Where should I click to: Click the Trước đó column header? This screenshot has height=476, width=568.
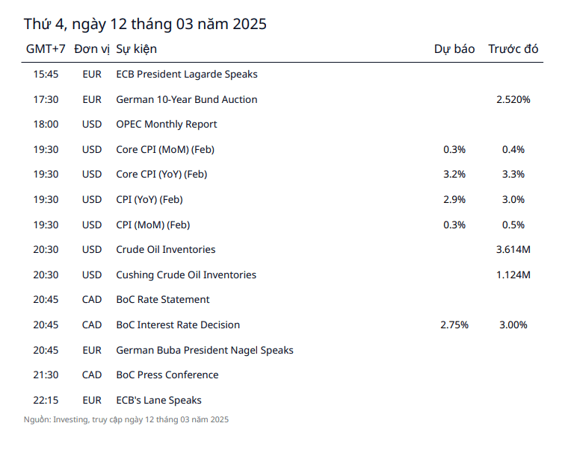[513, 49]
